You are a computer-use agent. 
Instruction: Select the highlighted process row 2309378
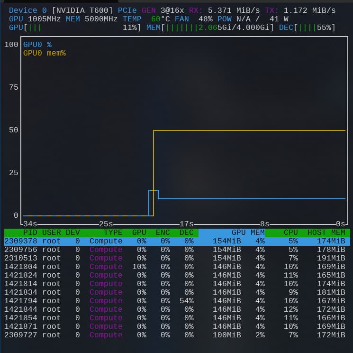tap(176, 241)
